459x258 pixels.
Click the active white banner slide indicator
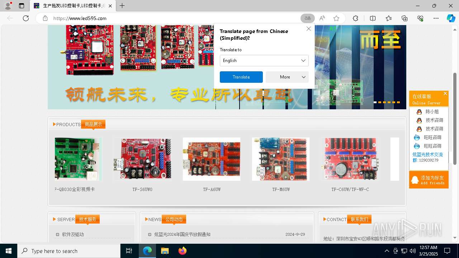[x=375, y=102]
